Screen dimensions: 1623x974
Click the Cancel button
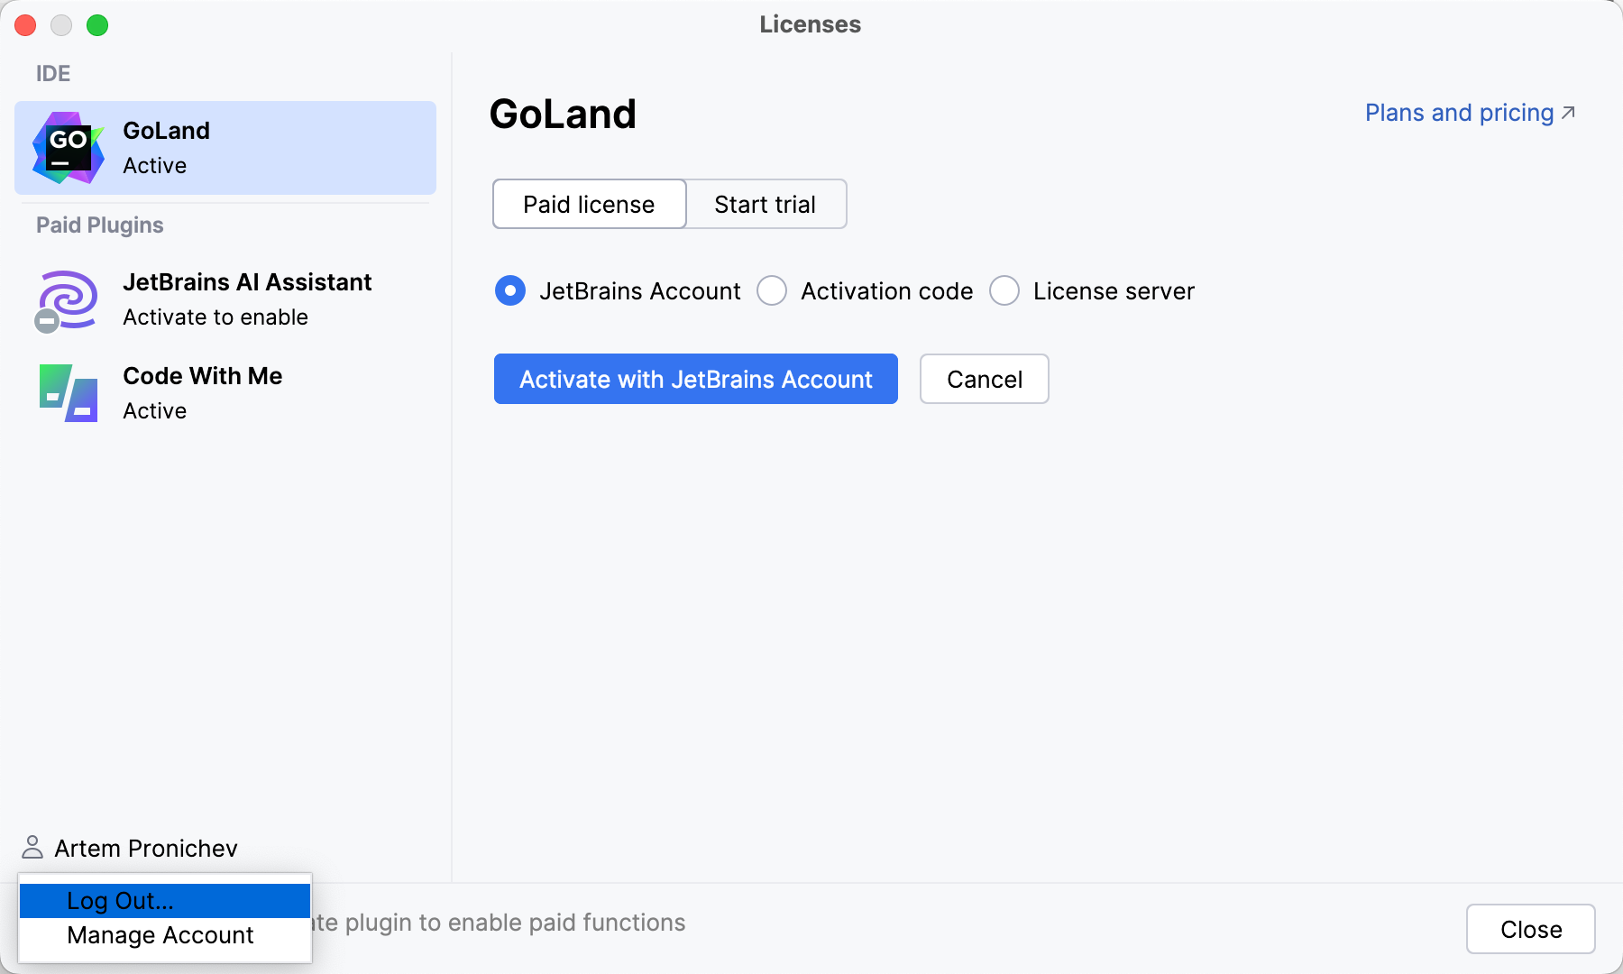[984, 380]
